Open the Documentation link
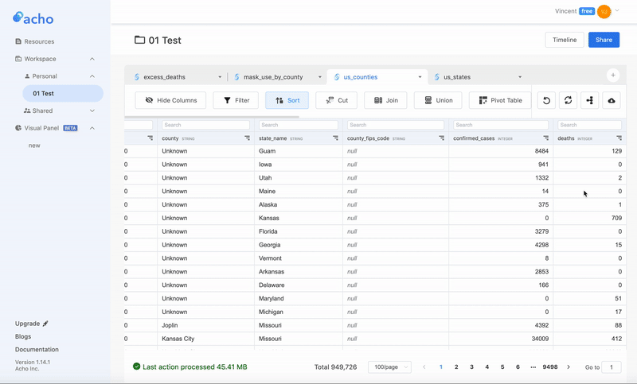Screen dimensions: 637x384 37,350
